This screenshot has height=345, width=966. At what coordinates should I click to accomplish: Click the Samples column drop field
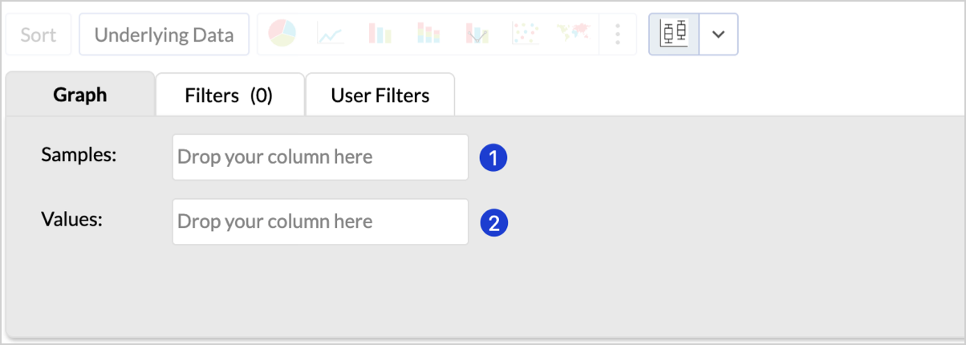[x=320, y=156]
